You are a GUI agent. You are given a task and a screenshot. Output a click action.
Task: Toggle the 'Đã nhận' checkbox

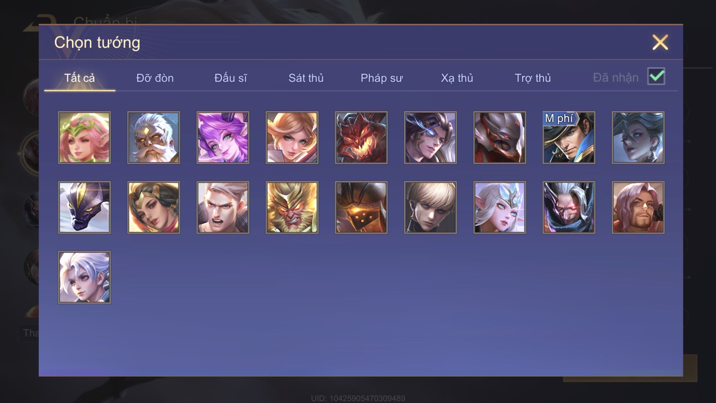tap(656, 77)
